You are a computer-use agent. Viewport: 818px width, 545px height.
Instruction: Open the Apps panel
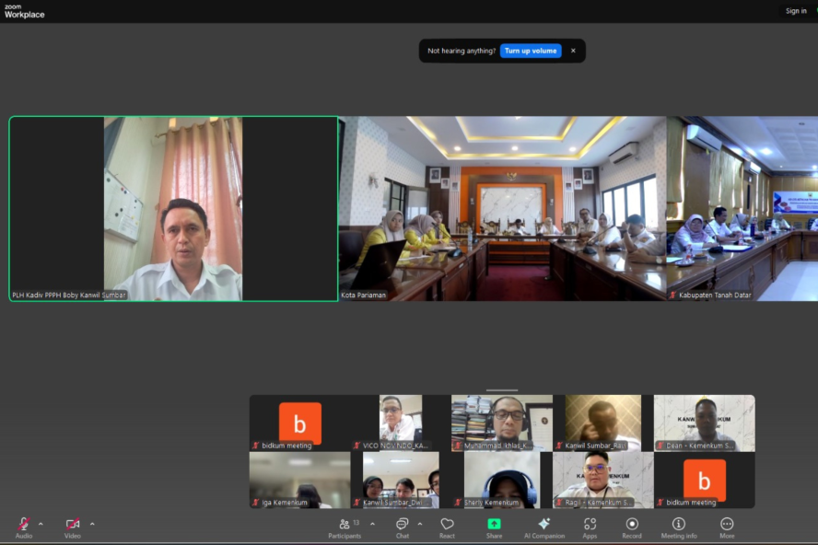pos(590,526)
